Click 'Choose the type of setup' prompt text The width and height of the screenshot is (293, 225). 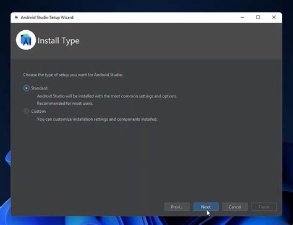pos(73,75)
